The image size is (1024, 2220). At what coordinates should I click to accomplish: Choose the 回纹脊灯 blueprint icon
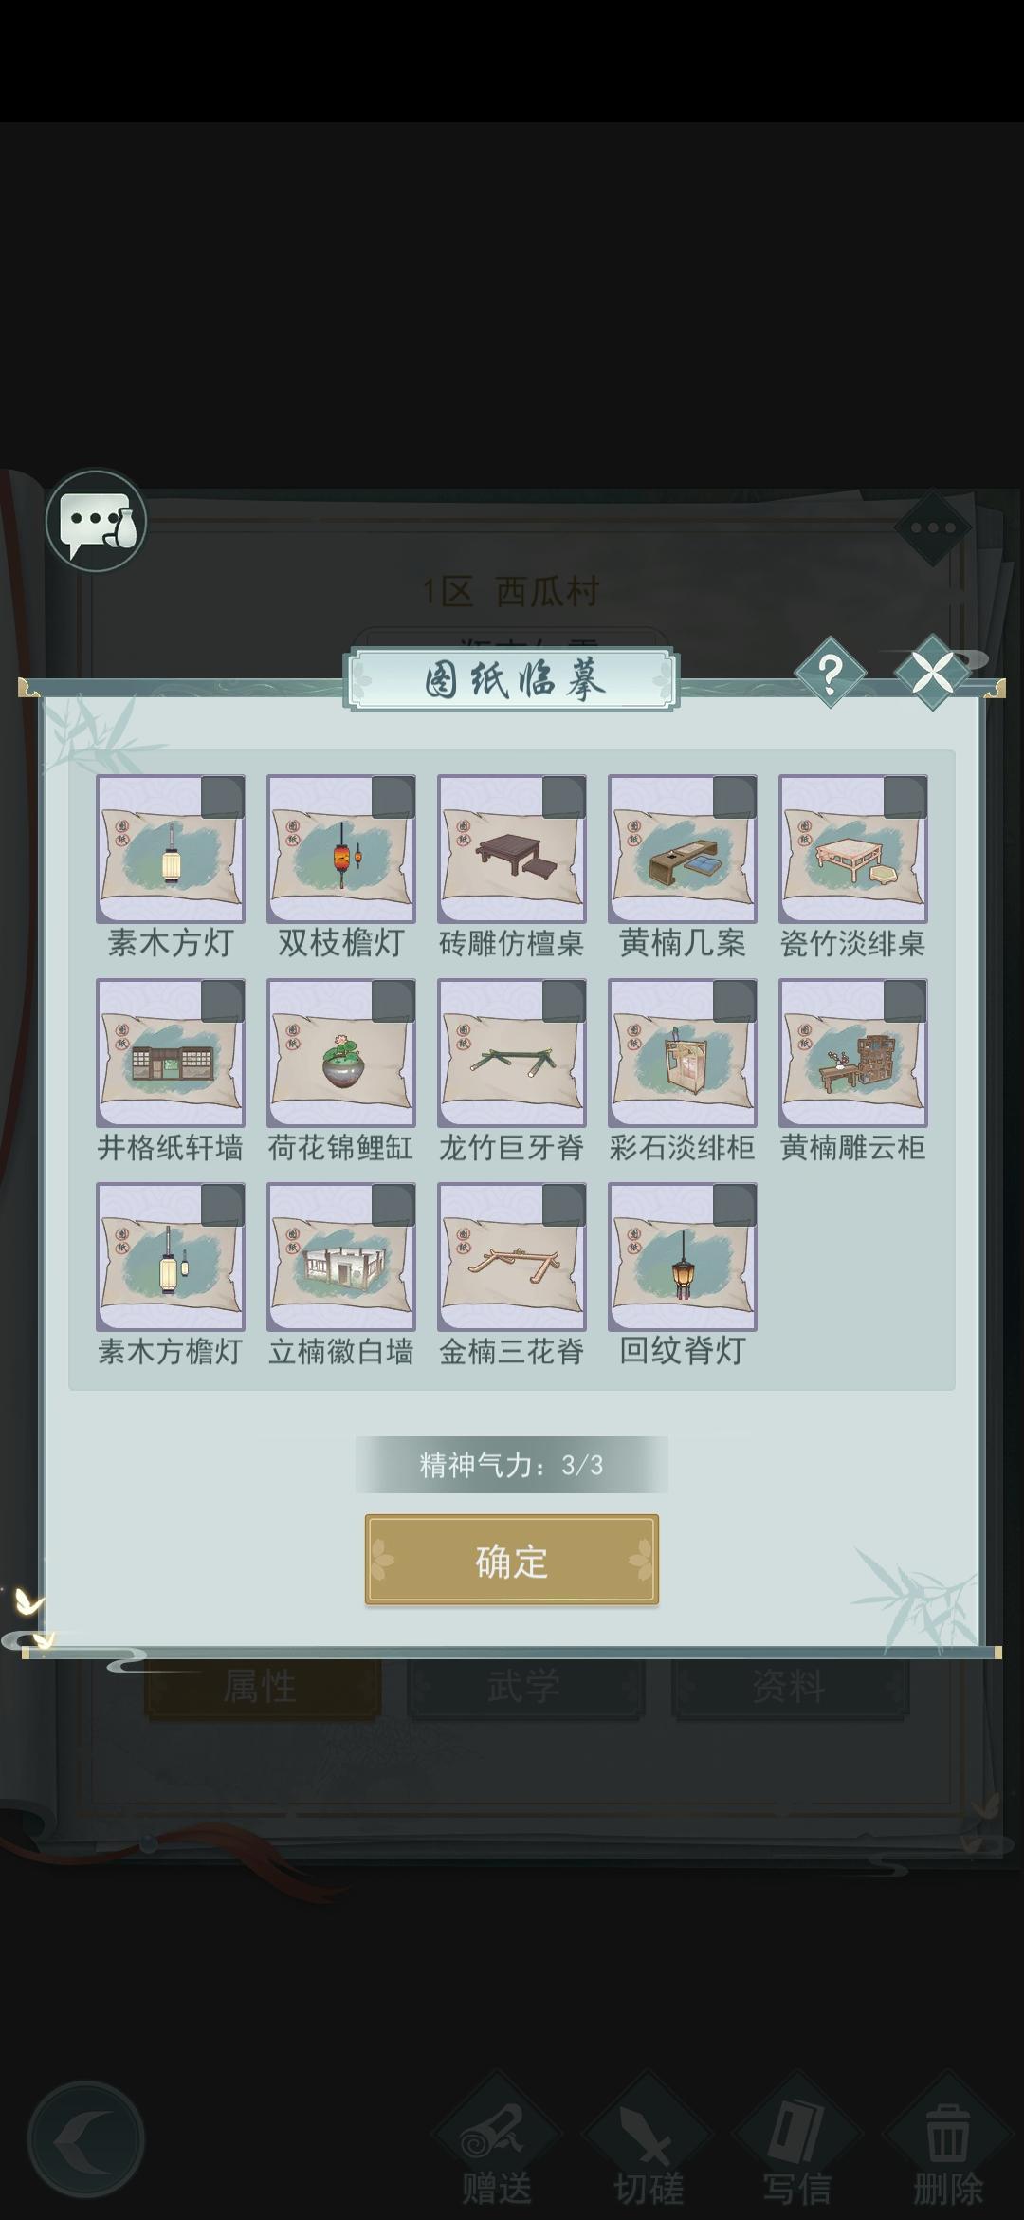(683, 1257)
